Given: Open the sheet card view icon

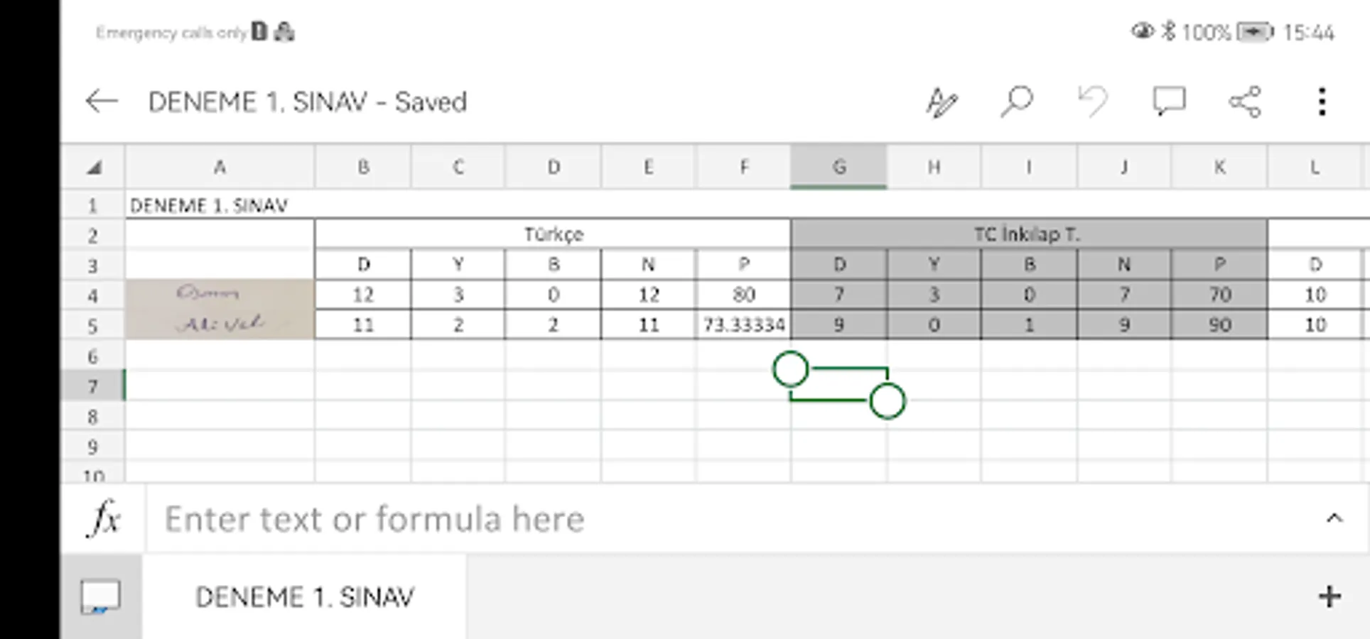Looking at the screenshot, I should click(x=100, y=596).
